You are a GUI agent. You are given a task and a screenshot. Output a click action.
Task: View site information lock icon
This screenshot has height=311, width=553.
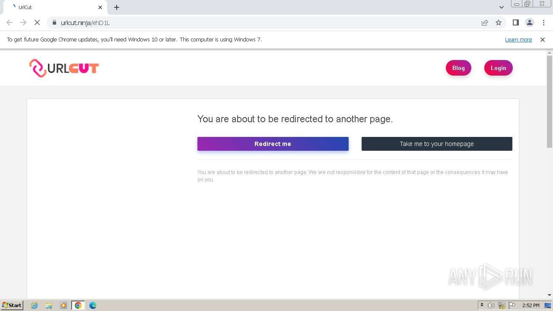[x=54, y=22]
